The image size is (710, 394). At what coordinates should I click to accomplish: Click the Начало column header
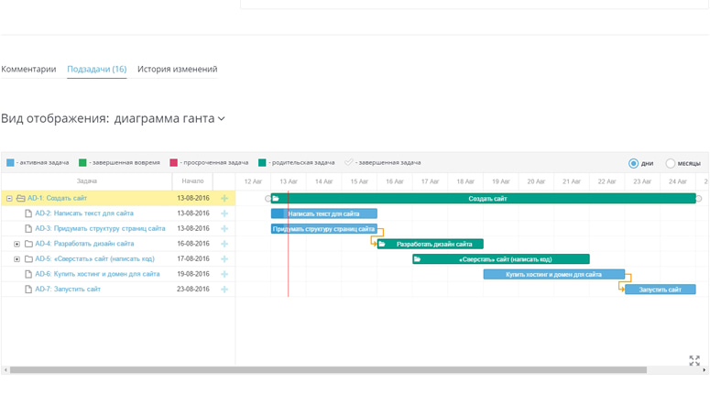click(192, 181)
